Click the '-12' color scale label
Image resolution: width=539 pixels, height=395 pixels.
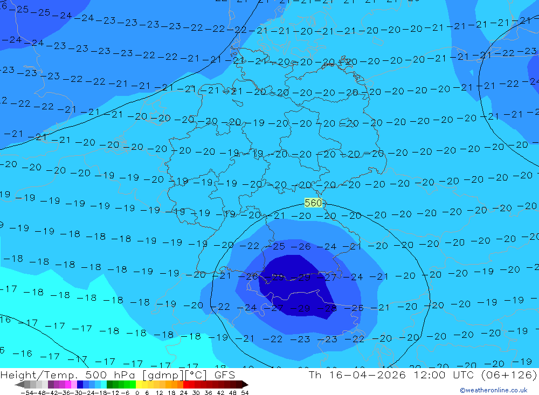point(113,393)
